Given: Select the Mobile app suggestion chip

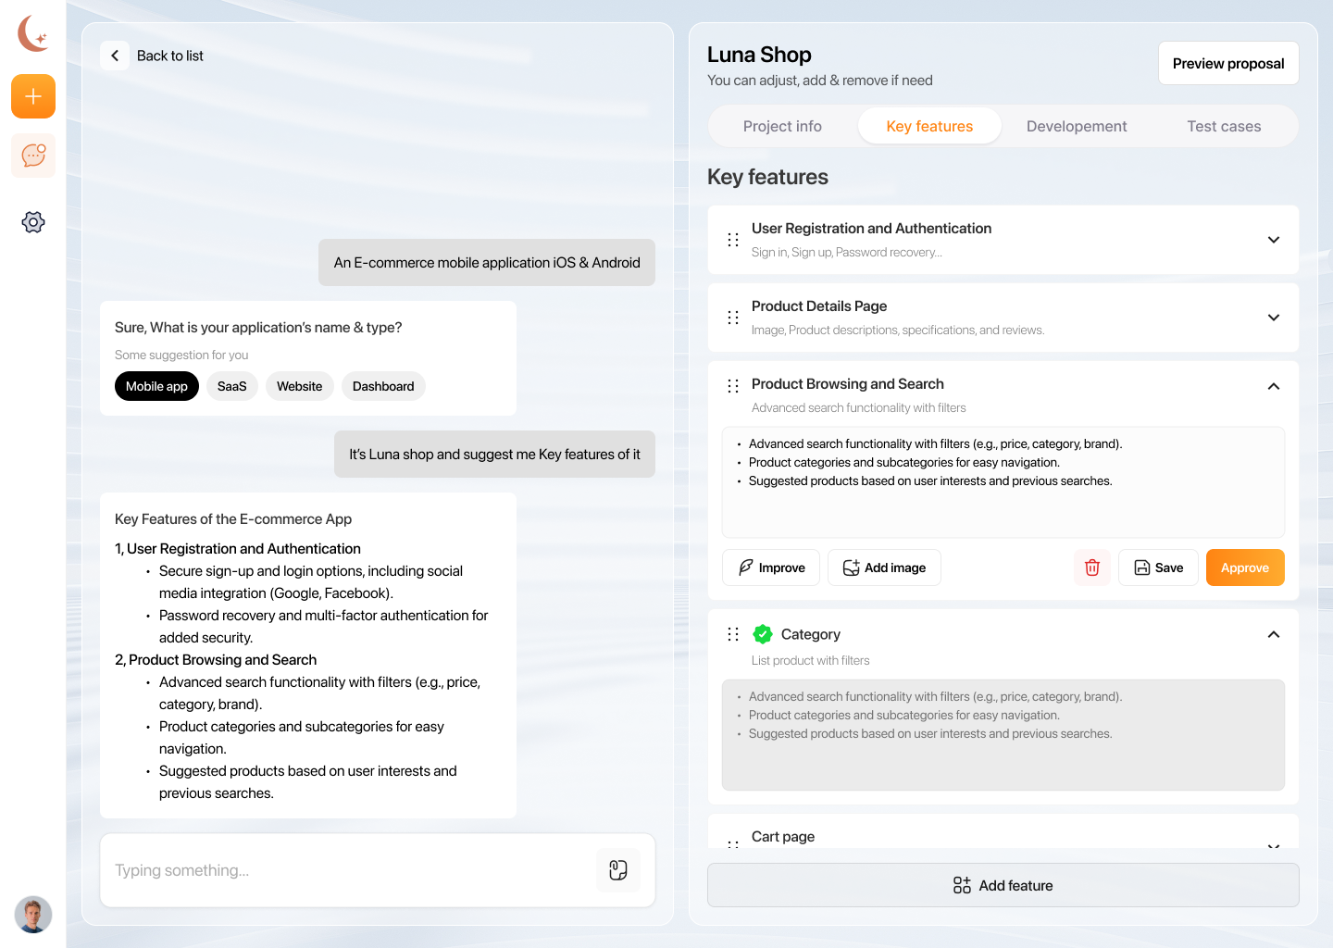Looking at the screenshot, I should pyautogui.click(x=156, y=386).
